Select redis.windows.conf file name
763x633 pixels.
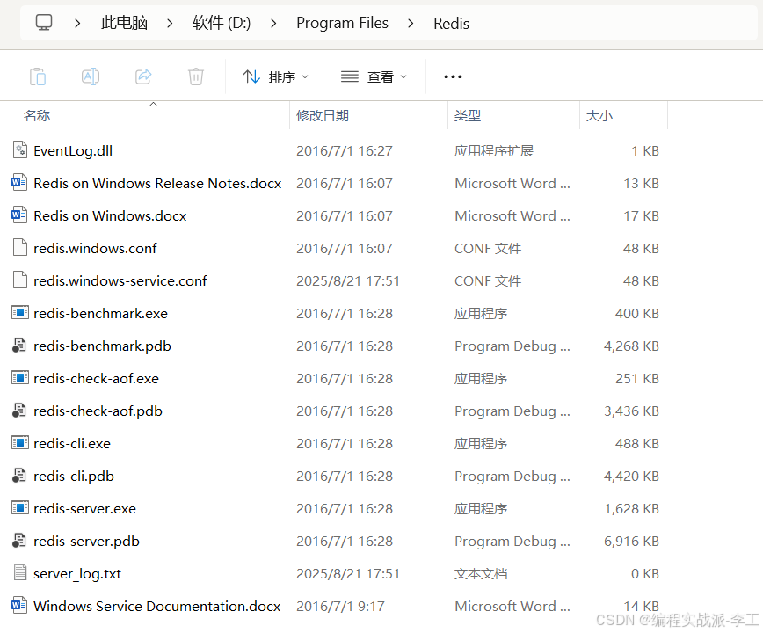click(95, 249)
